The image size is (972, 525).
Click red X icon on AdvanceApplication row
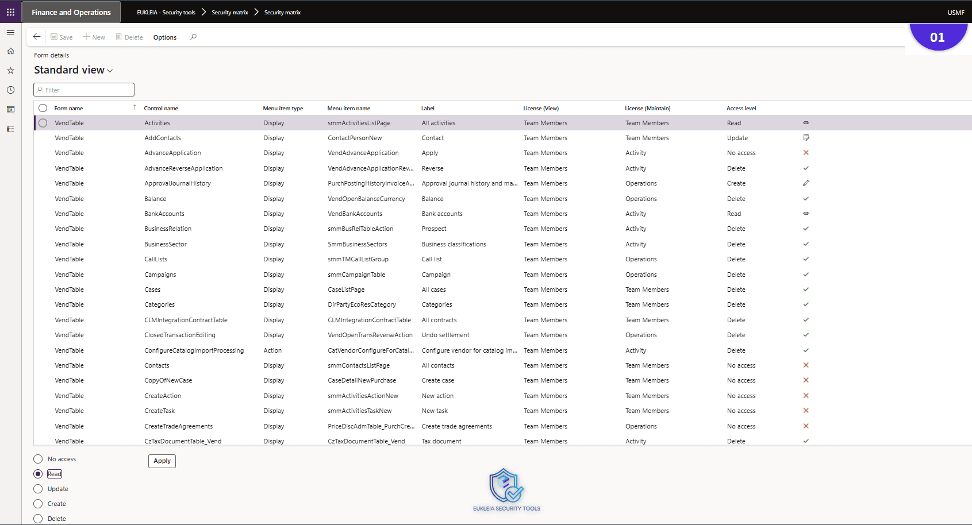click(806, 153)
